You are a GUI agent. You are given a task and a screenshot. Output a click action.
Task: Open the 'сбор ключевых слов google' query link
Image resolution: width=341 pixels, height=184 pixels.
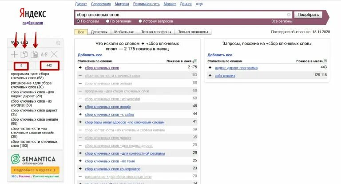(x=108, y=107)
